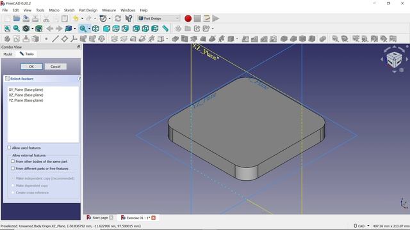The image size is (410, 230).
Task: Open the zoom tool dropdown arrow
Action: (90, 28)
